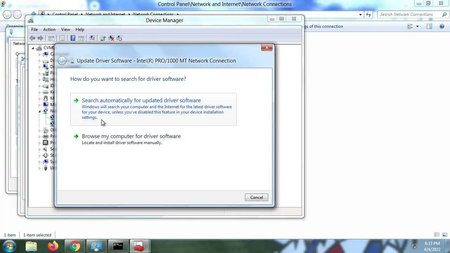Click the details view icon in status bar

tap(437, 235)
